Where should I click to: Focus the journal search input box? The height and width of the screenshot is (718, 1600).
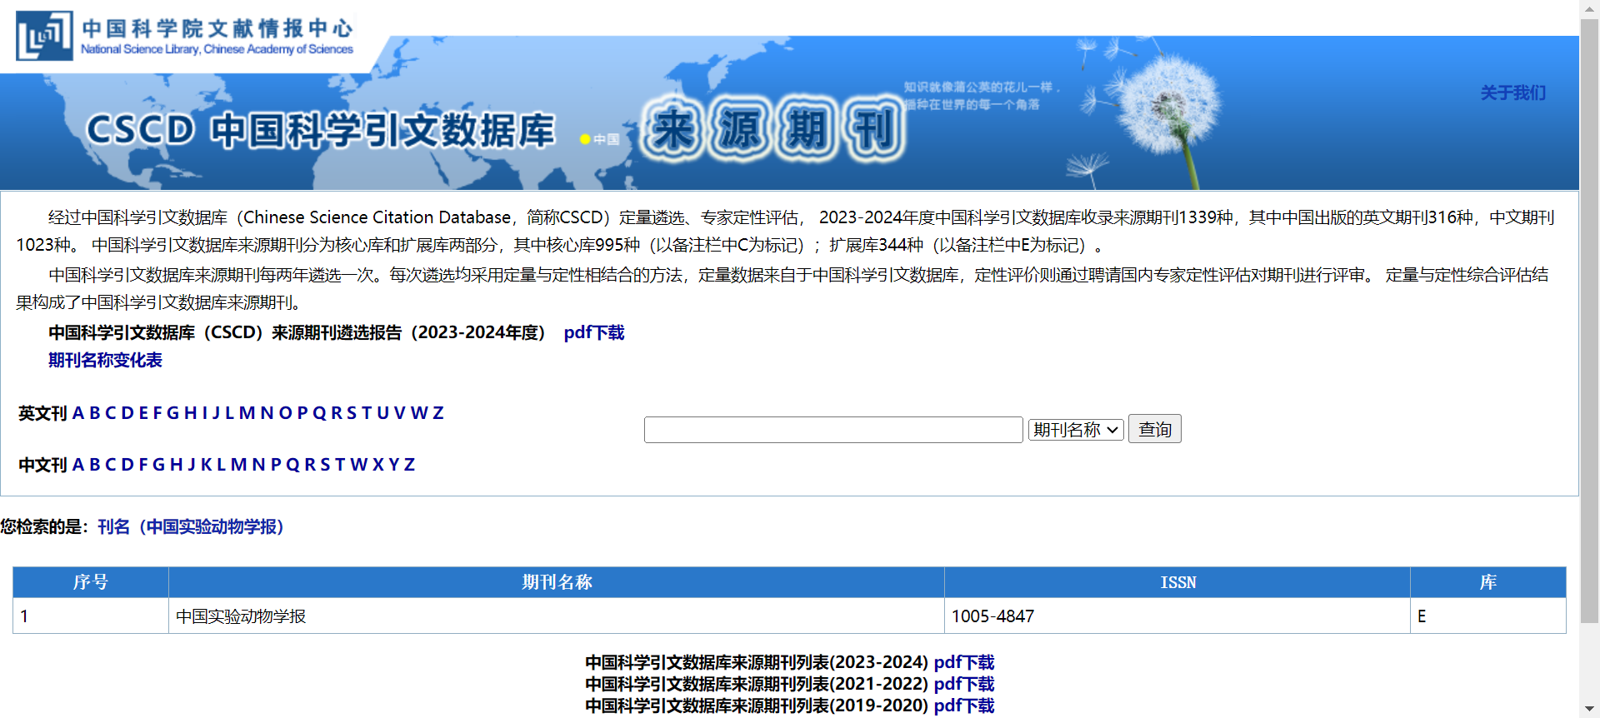click(x=833, y=430)
